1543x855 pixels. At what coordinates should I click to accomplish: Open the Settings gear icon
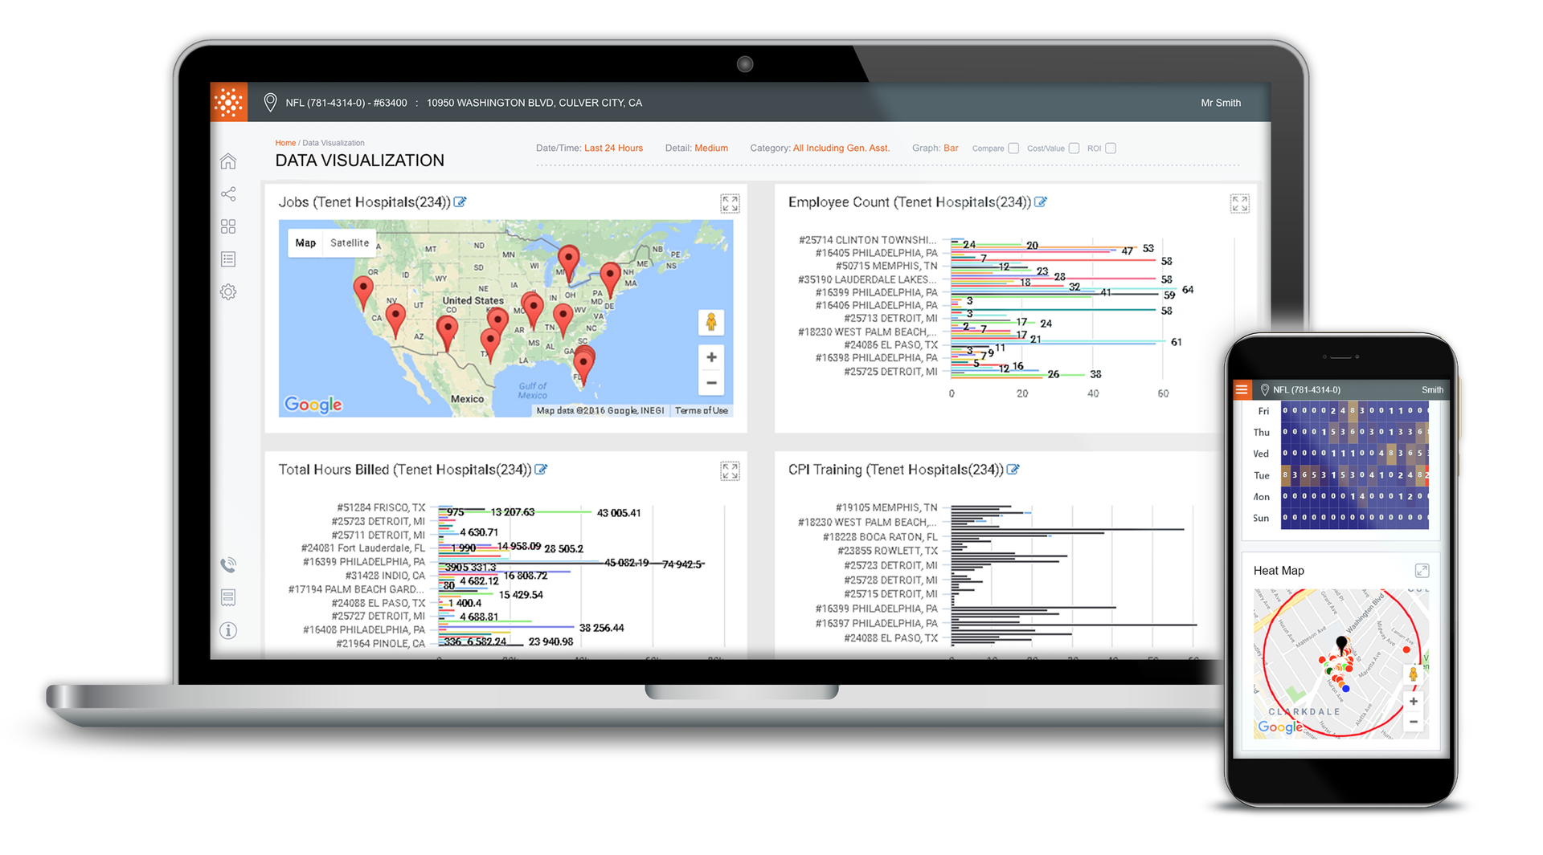coord(228,291)
